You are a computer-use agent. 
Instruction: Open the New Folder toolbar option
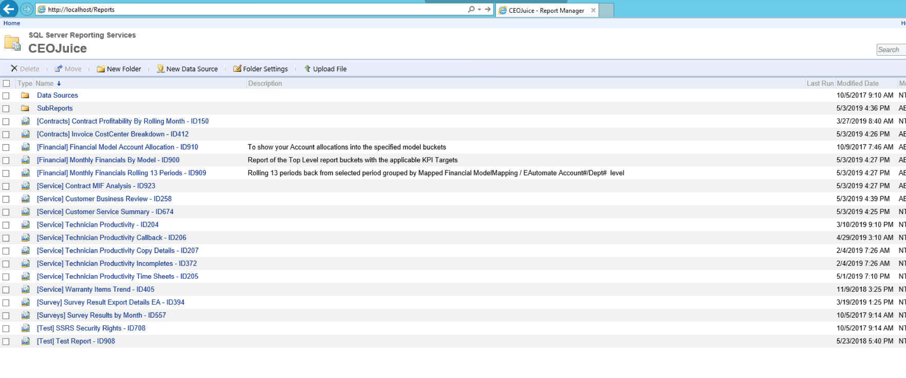coord(119,69)
